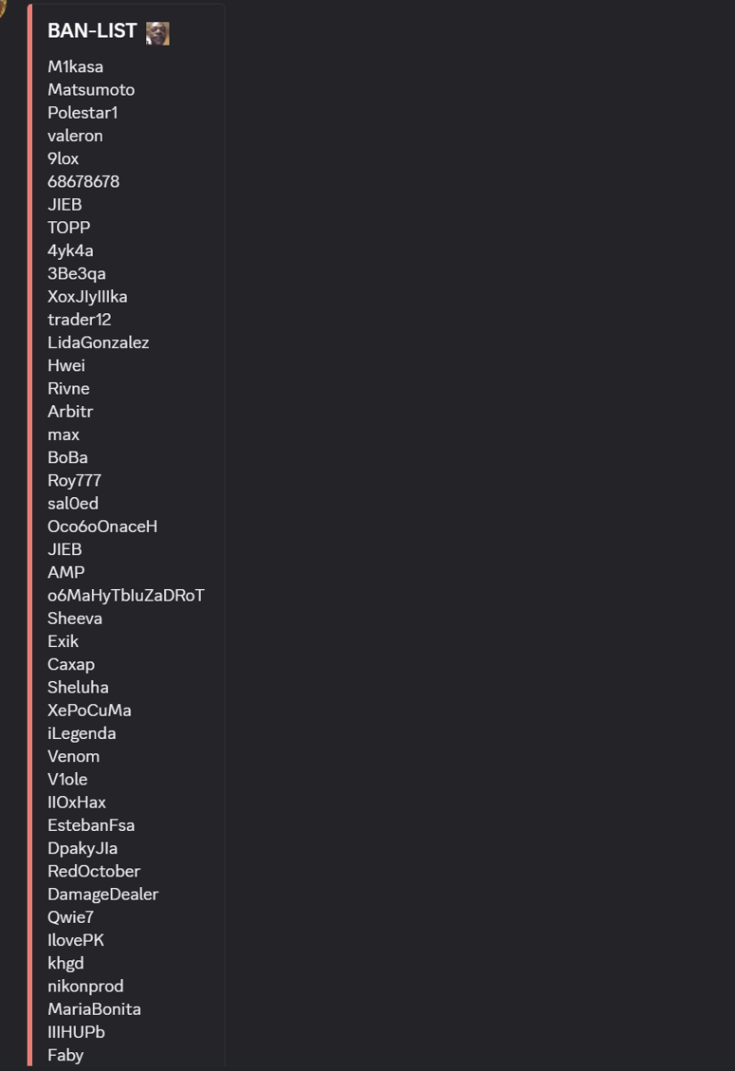The image size is (735, 1071).
Task: Select the Polestar1 entry
Action: [82, 113]
